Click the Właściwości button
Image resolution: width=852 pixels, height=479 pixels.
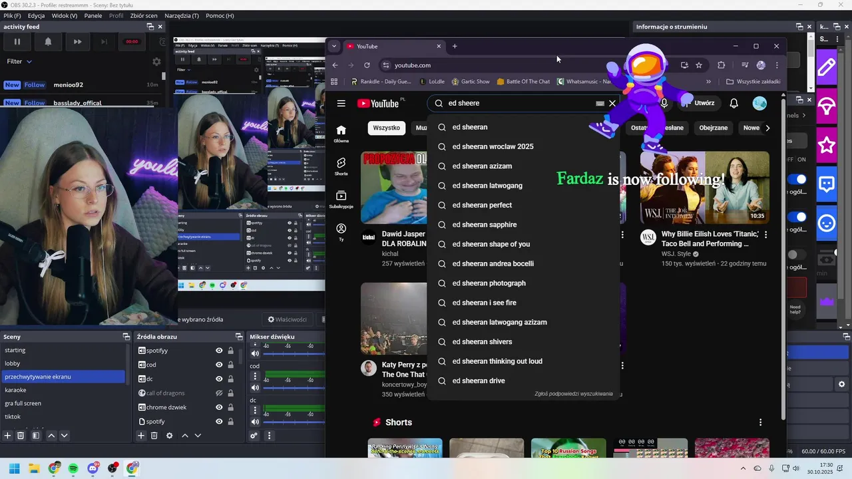tap(287, 319)
